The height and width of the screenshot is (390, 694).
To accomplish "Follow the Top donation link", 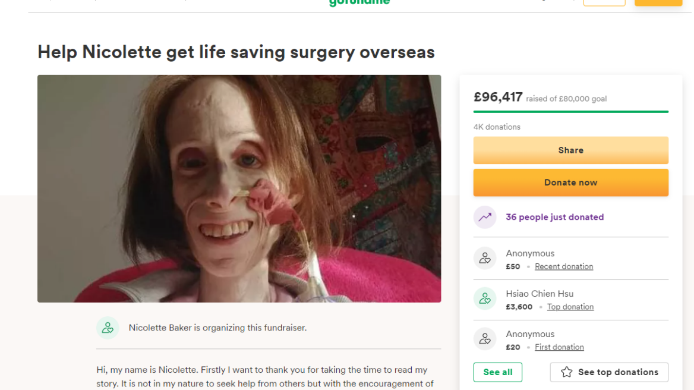I will pos(570,307).
